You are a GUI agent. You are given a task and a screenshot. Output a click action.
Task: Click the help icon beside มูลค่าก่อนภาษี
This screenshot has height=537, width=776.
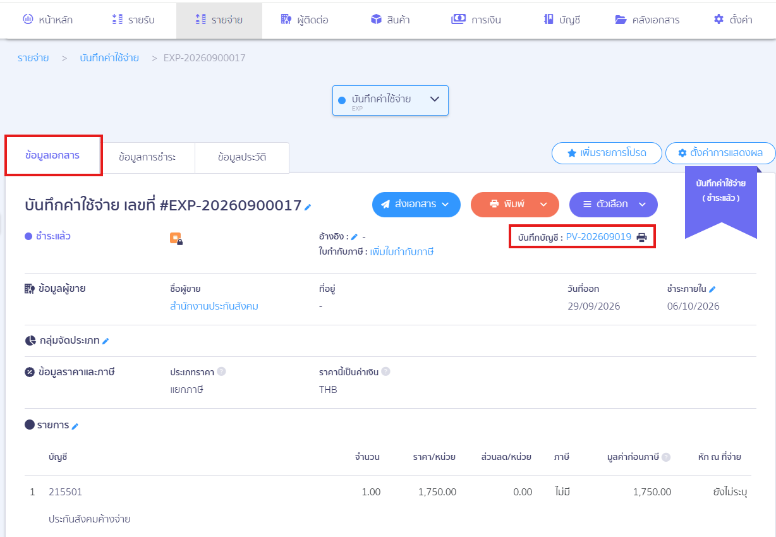point(666,457)
